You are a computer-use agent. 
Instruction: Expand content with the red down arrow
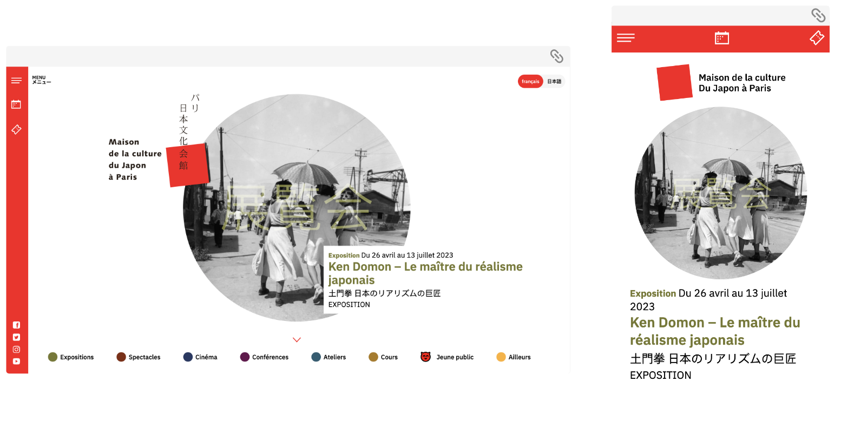coord(297,339)
